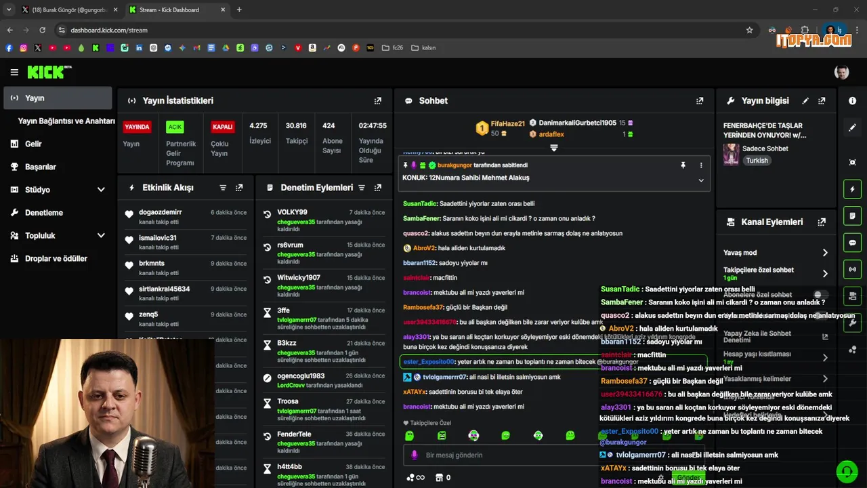867x488 pixels.
Task: Expand the pinned message chevron
Action: pos(701,180)
